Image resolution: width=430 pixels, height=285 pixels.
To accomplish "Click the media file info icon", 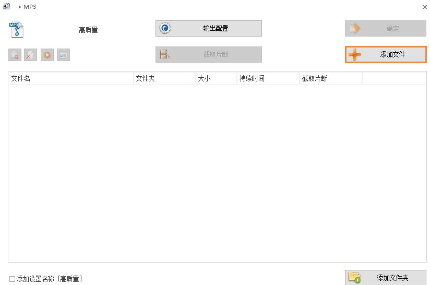I will pos(63,55).
